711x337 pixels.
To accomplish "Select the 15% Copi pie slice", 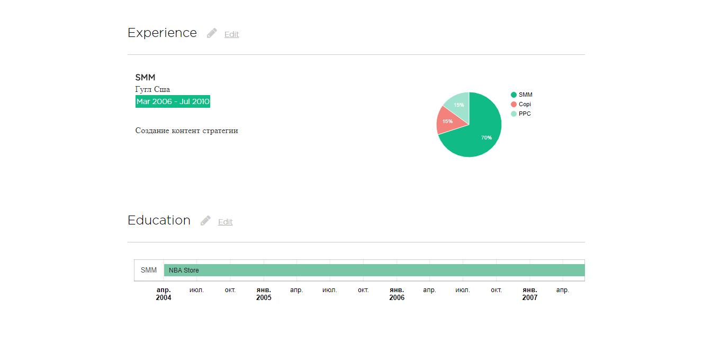I will [x=447, y=120].
